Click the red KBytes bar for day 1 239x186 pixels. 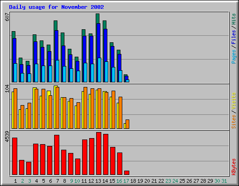[14, 156]
